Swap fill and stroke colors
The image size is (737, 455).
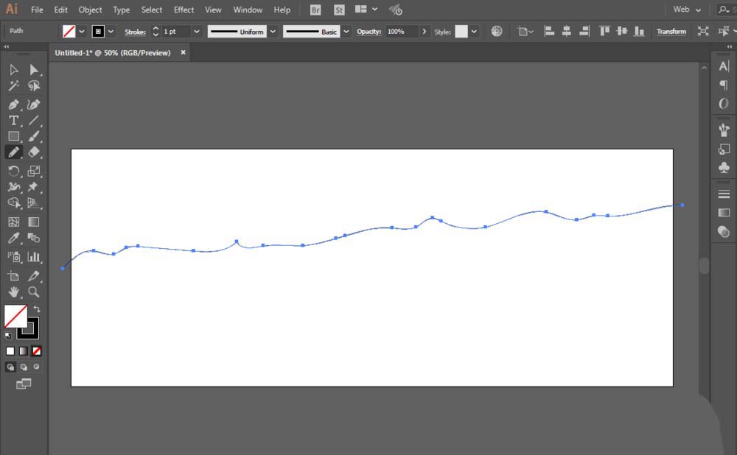pos(37,309)
